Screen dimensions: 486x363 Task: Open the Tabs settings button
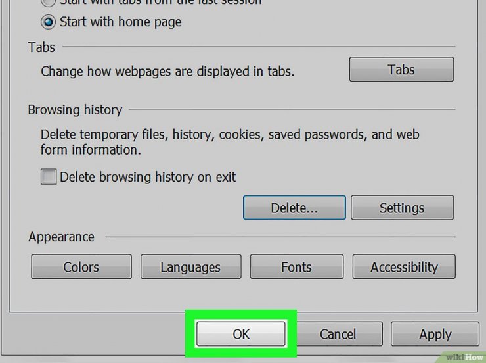pyautogui.click(x=401, y=69)
